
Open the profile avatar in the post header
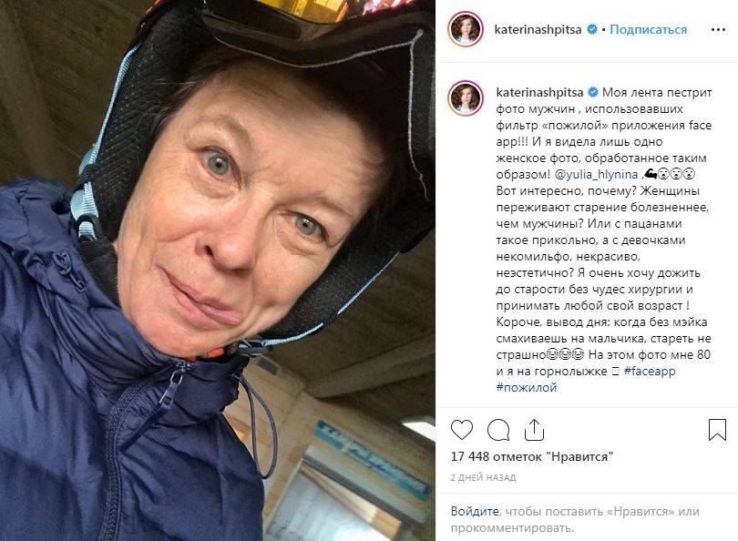coord(466,29)
